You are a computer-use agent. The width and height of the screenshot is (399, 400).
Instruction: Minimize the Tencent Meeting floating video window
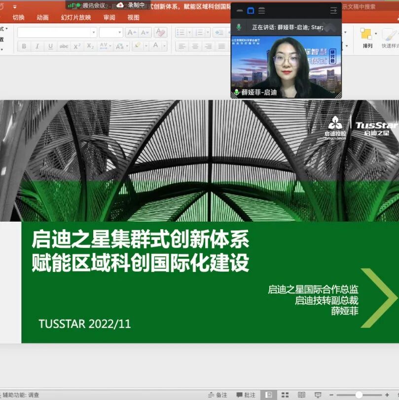(240, 11)
